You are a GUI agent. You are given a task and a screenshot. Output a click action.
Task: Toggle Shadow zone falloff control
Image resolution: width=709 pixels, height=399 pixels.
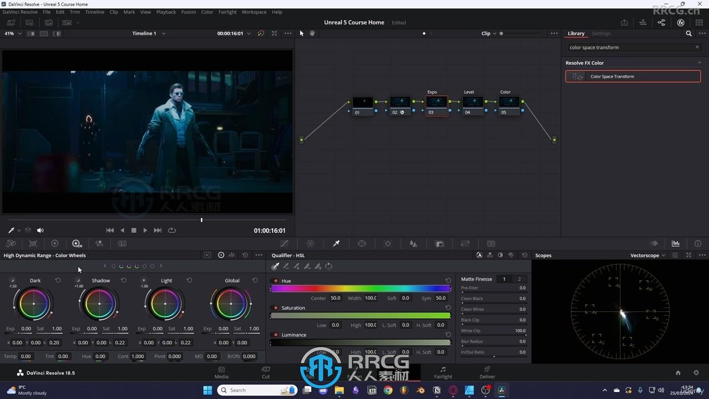78,280
